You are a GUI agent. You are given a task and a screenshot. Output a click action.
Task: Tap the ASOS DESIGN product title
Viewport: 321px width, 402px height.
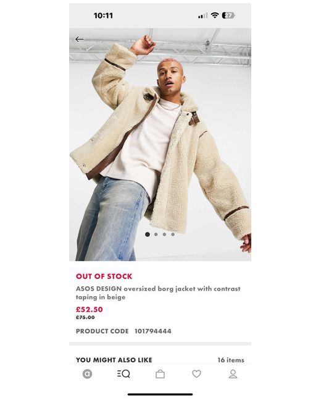click(158, 293)
